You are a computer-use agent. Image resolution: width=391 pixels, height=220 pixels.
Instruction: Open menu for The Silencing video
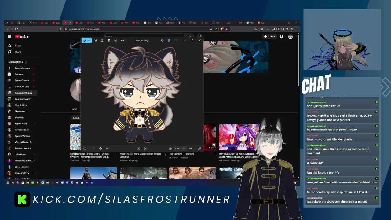pos(215,154)
